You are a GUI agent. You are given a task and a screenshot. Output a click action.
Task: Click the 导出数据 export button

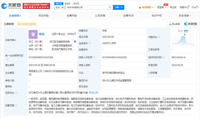click(174, 24)
